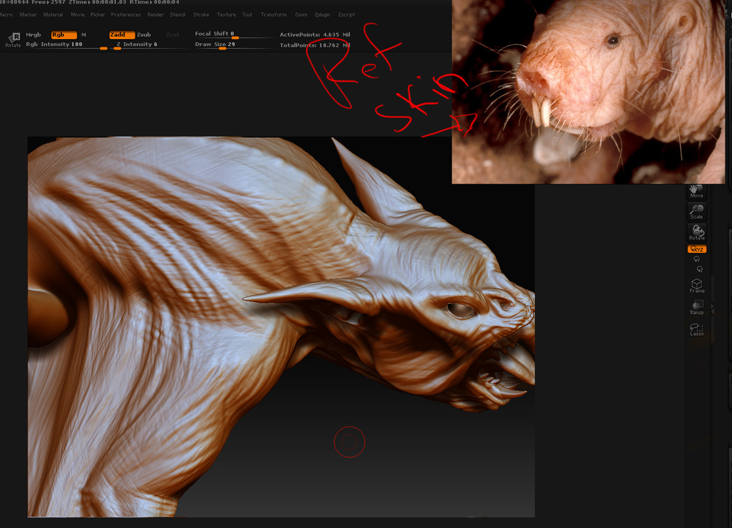The height and width of the screenshot is (528, 732).
Task: Open the Stencil menu
Action: (177, 15)
